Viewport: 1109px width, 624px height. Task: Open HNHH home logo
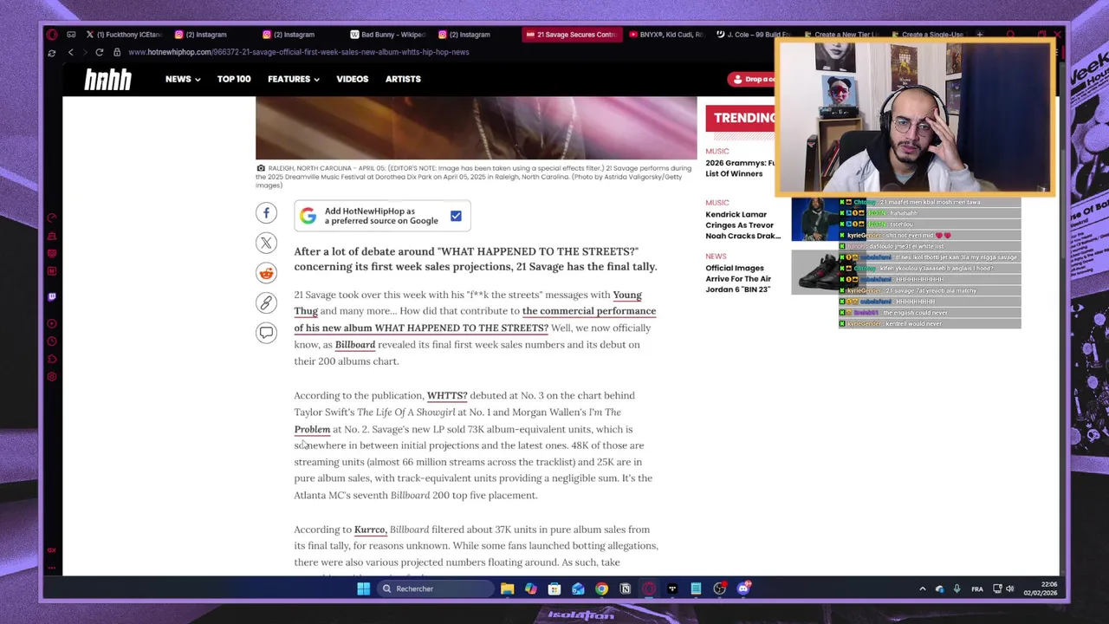coord(107,80)
